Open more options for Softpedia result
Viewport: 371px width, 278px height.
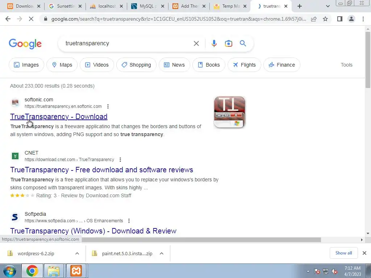[129, 221]
